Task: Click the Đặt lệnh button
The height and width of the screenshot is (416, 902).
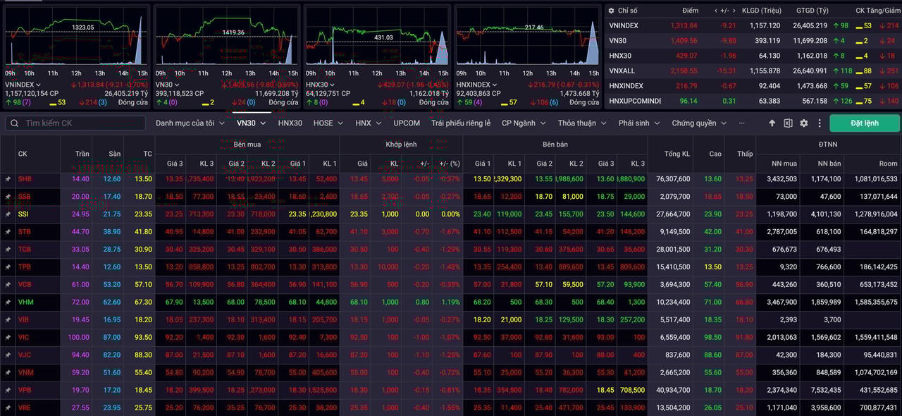Action: pos(864,123)
